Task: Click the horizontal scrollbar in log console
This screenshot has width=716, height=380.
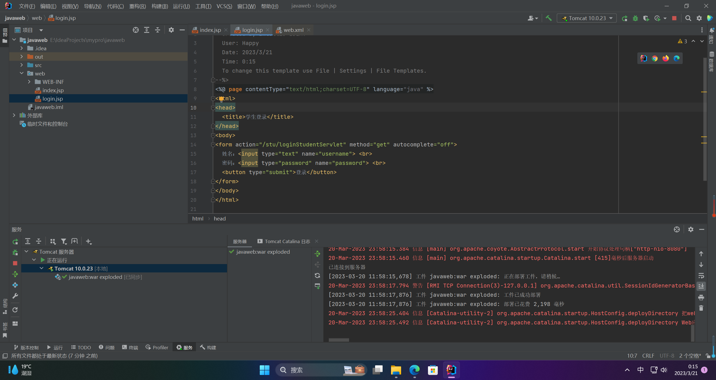Action: [339, 340]
